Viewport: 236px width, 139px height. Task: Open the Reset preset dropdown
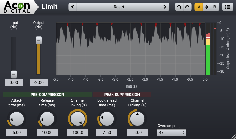tap(119, 7)
